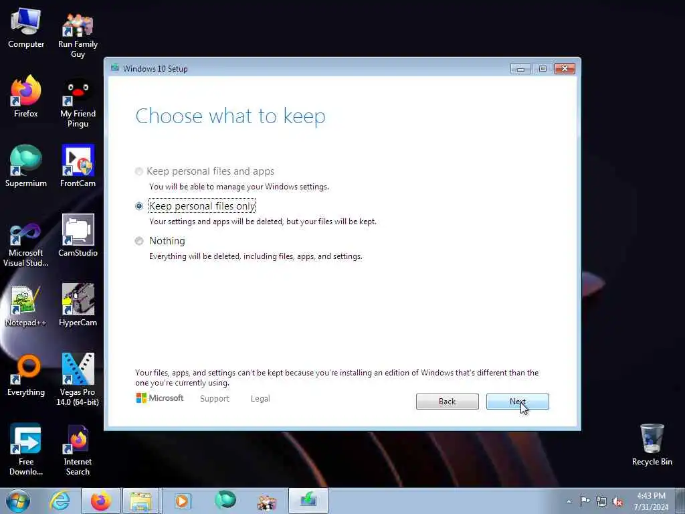Open Windows Explorer from the taskbar

click(x=140, y=501)
